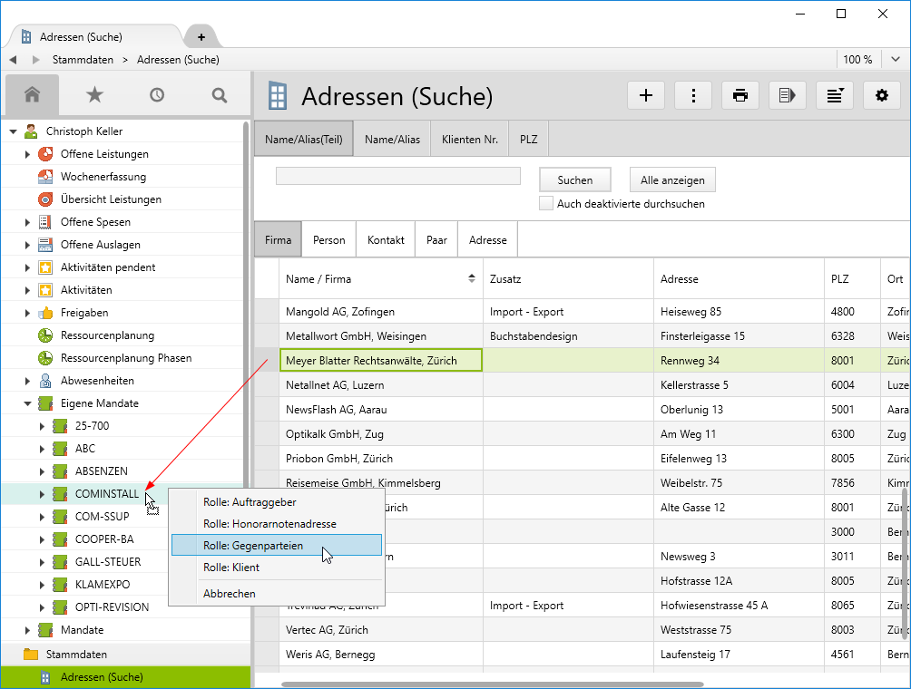Click the address search text field
Image resolution: width=911 pixels, height=689 pixels.
pos(397,176)
